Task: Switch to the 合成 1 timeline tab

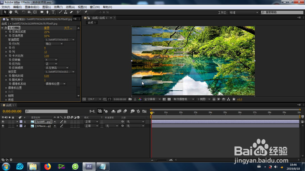Action: (x=10, y=105)
